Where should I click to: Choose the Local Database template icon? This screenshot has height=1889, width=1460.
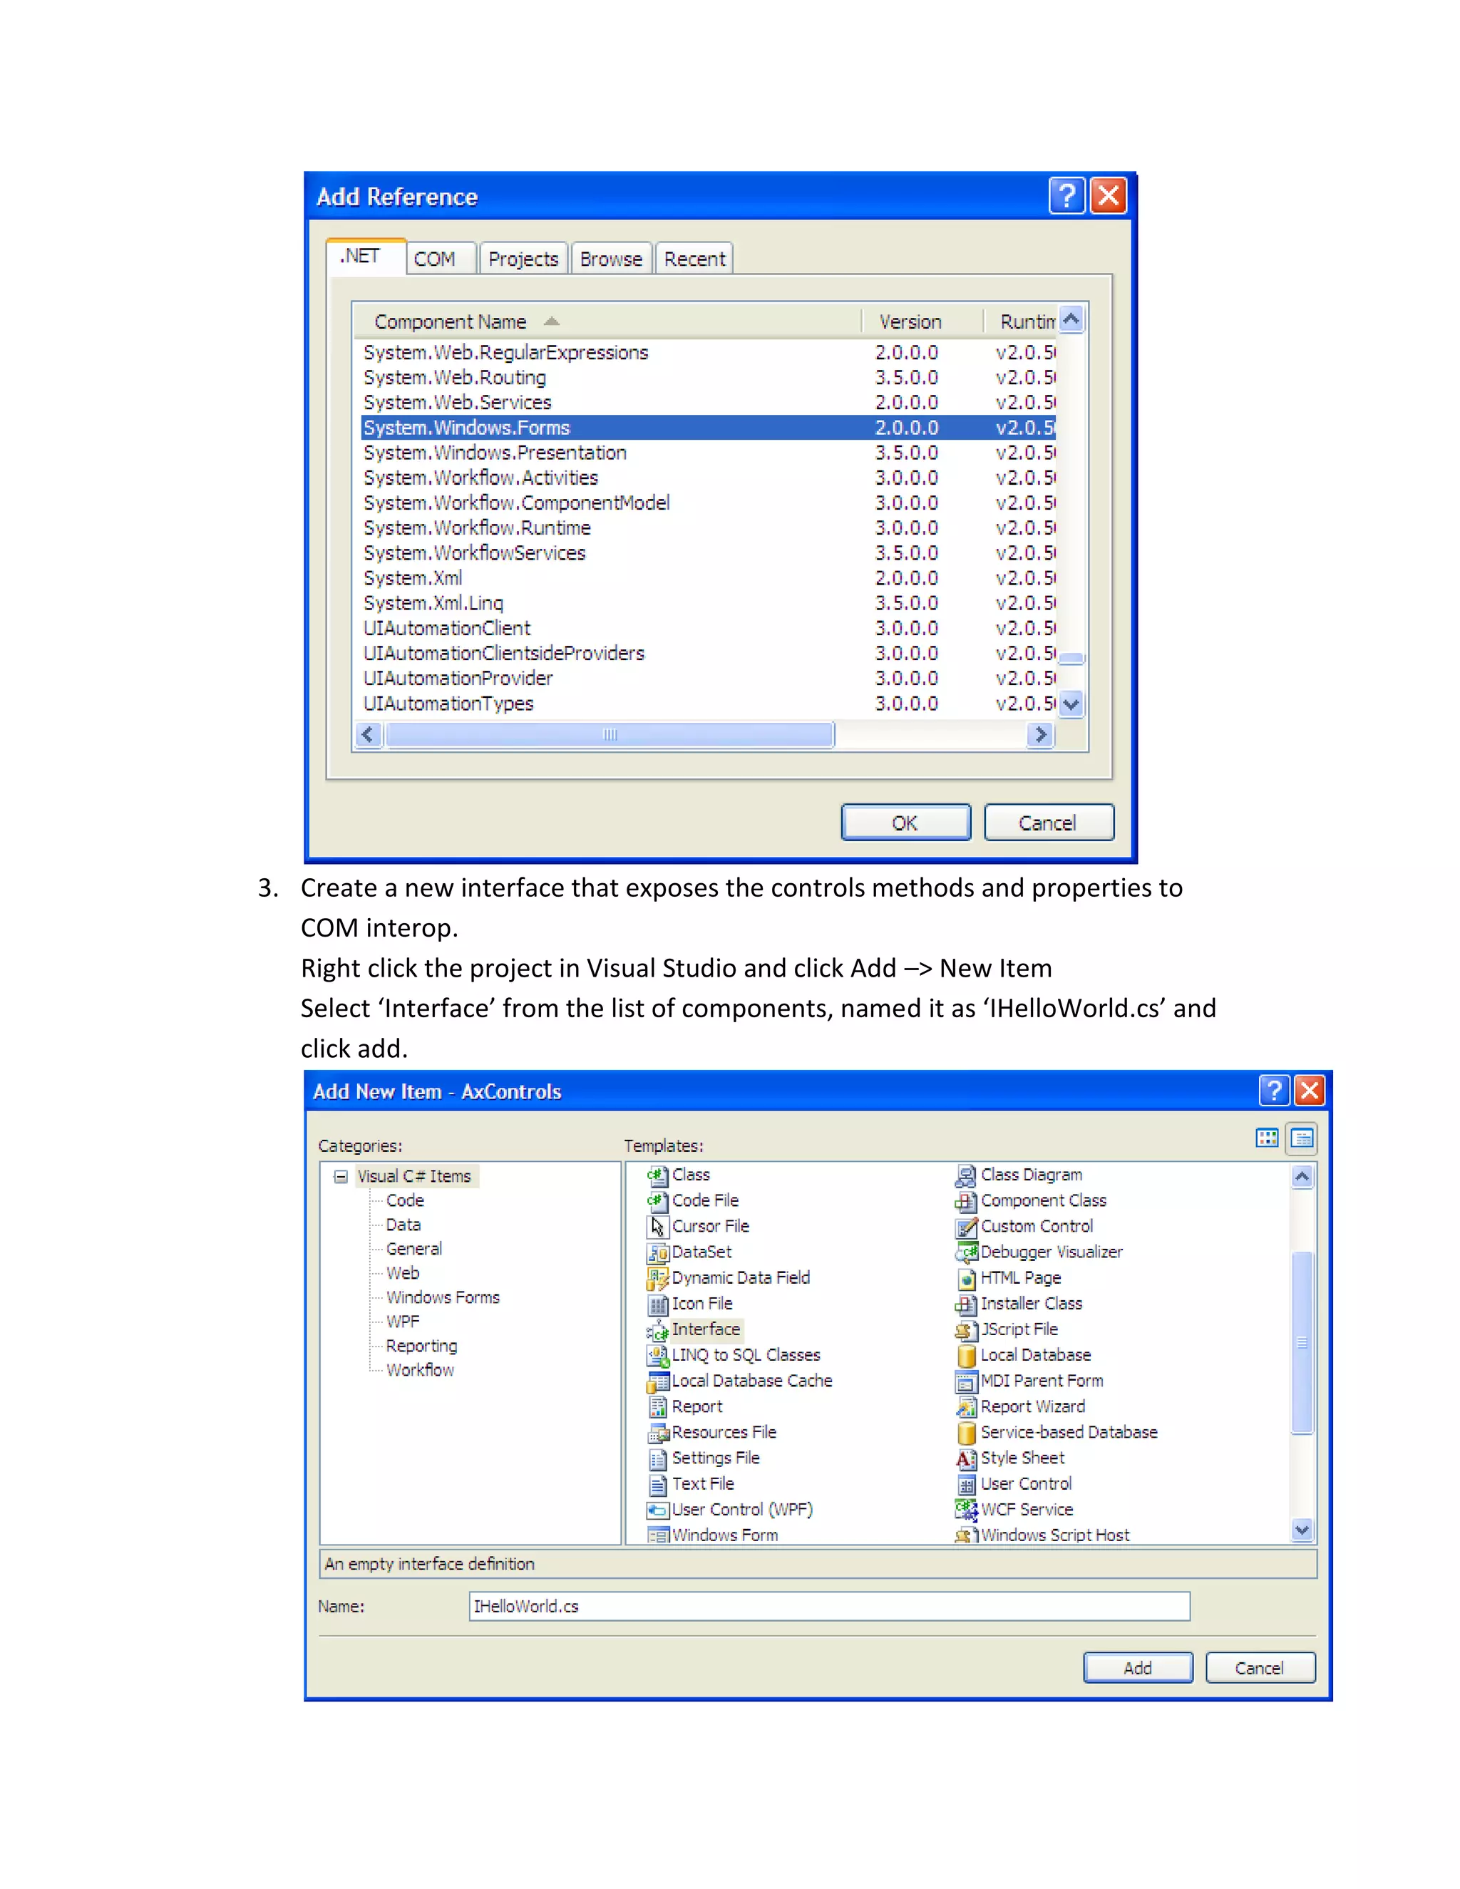(965, 1357)
